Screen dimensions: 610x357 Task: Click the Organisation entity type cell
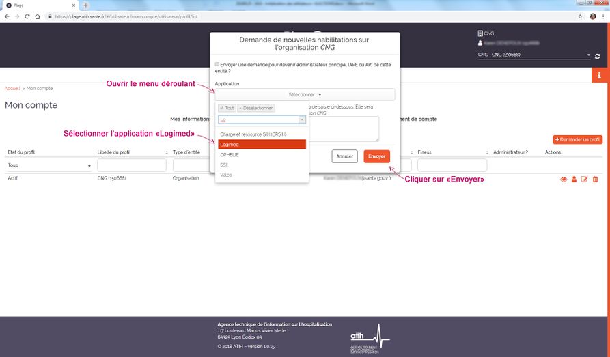point(186,178)
